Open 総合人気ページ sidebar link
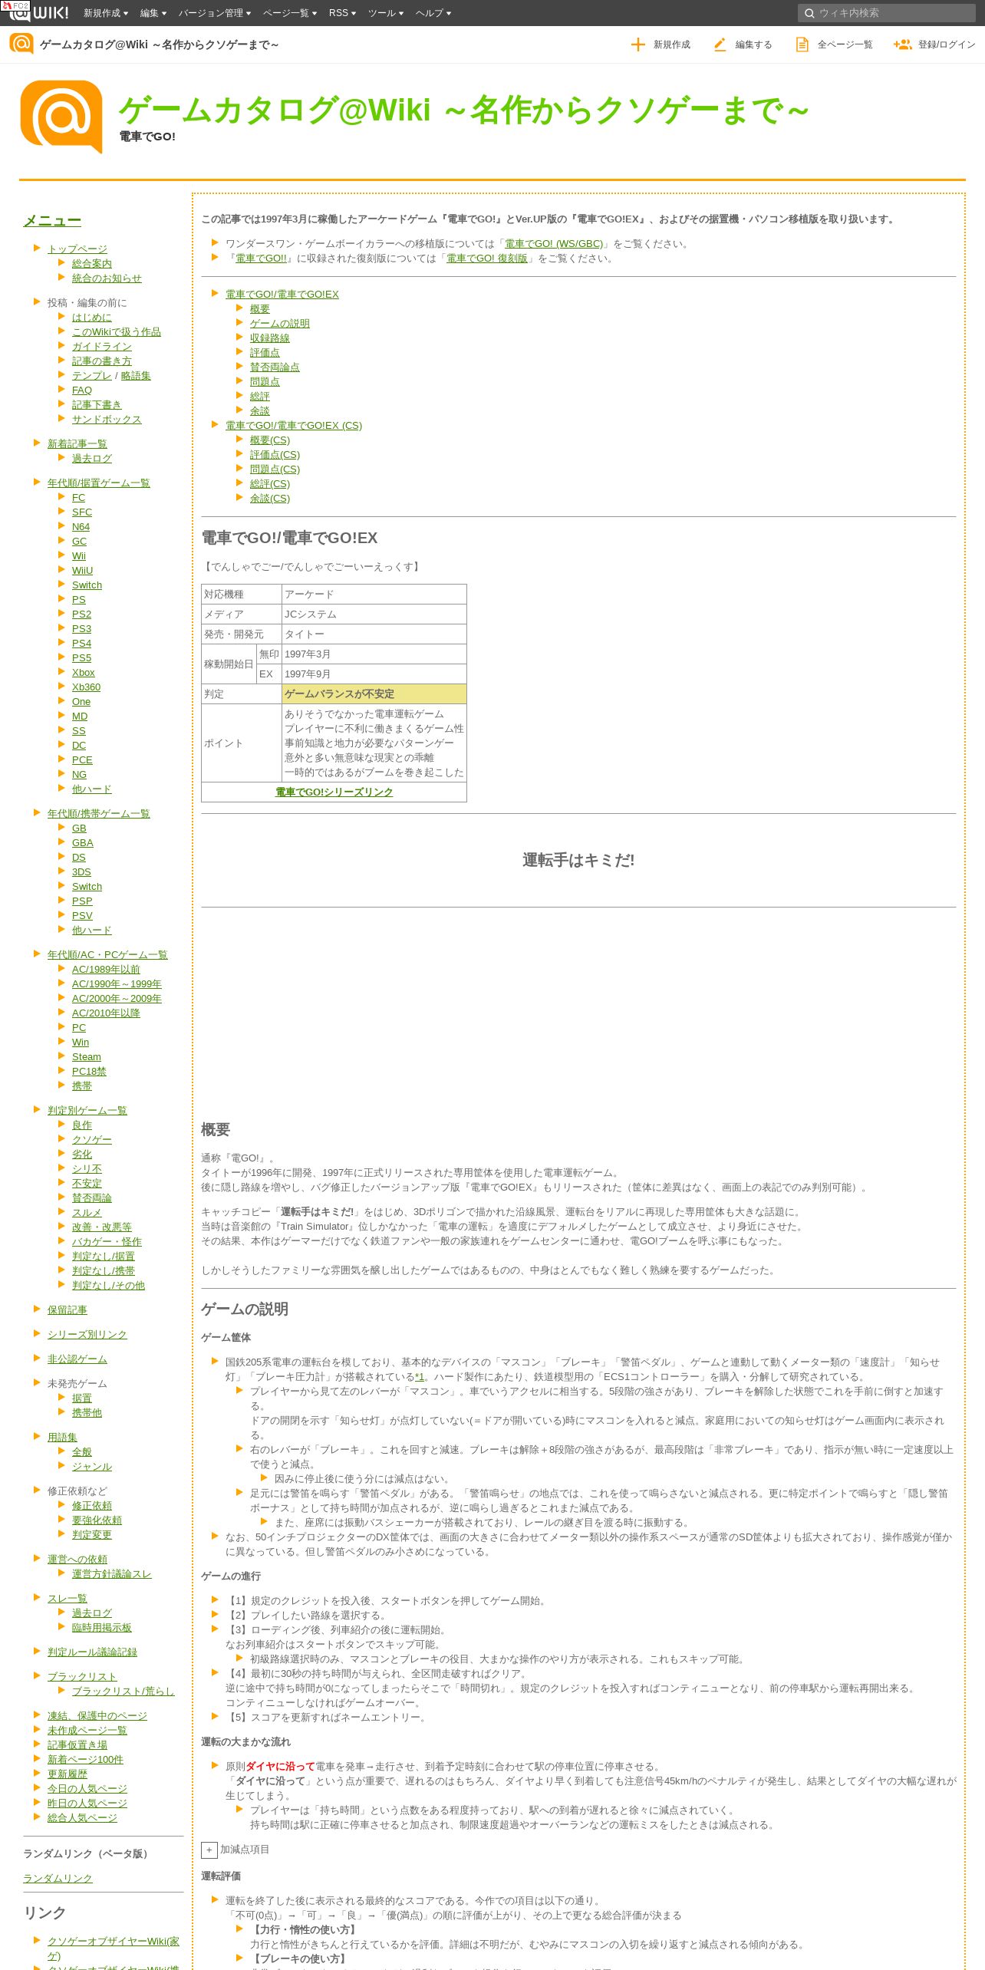 coord(82,1818)
